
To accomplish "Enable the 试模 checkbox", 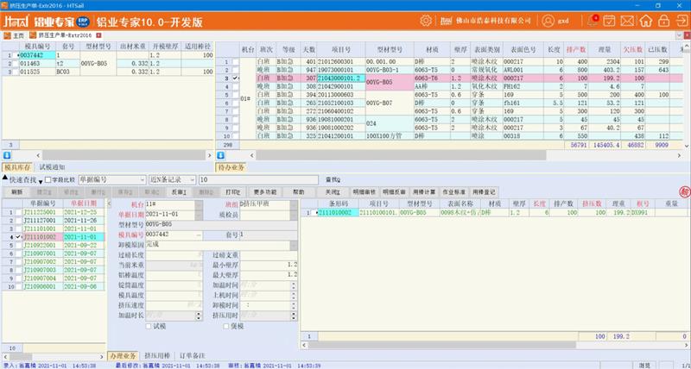I will tap(149, 327).
